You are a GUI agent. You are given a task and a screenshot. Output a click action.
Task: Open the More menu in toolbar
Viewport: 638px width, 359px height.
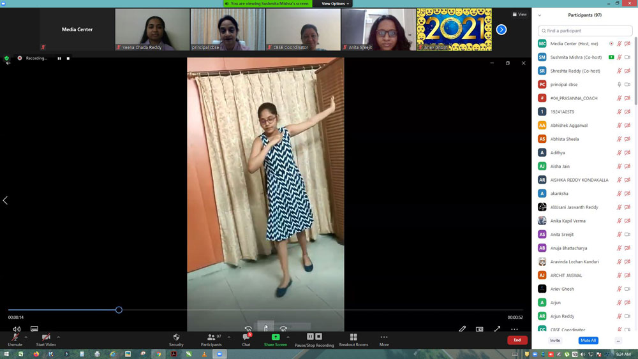(384, 339)
